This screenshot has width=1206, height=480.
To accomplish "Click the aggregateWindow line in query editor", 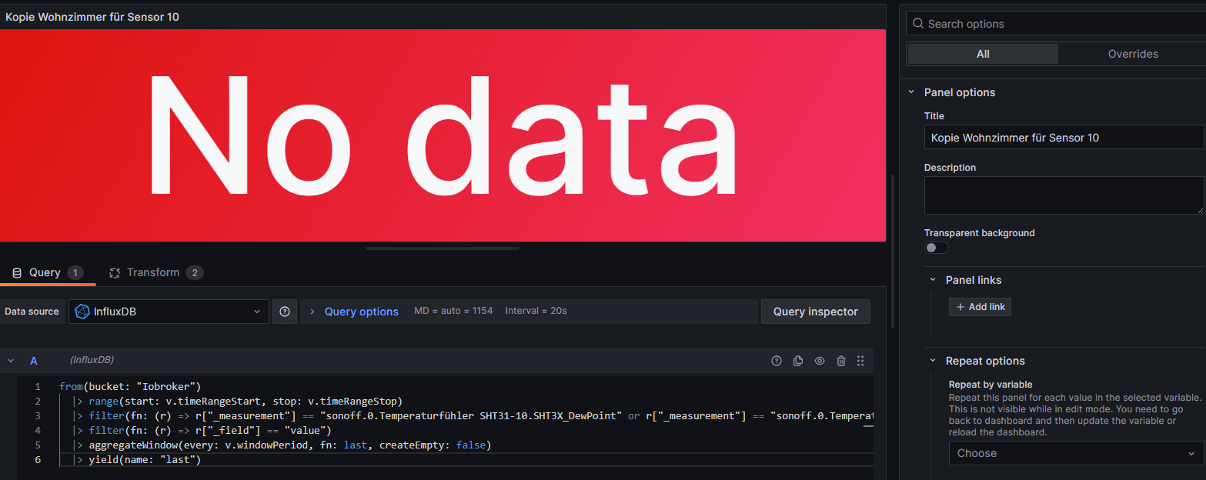I will [282, 445].
